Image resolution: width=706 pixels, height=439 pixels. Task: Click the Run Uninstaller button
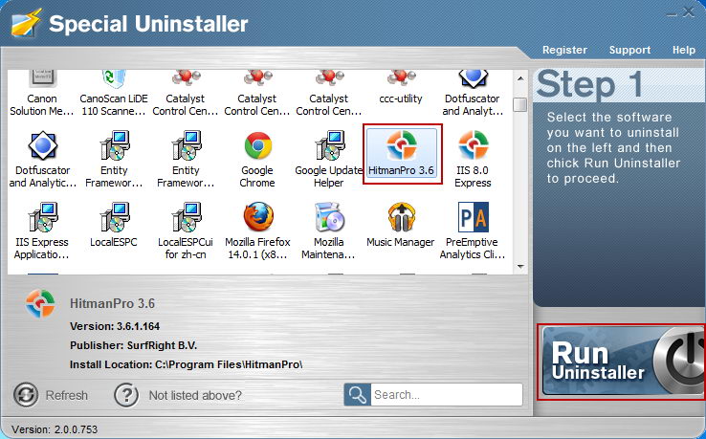pyautogui.click(x=622, y=362)
